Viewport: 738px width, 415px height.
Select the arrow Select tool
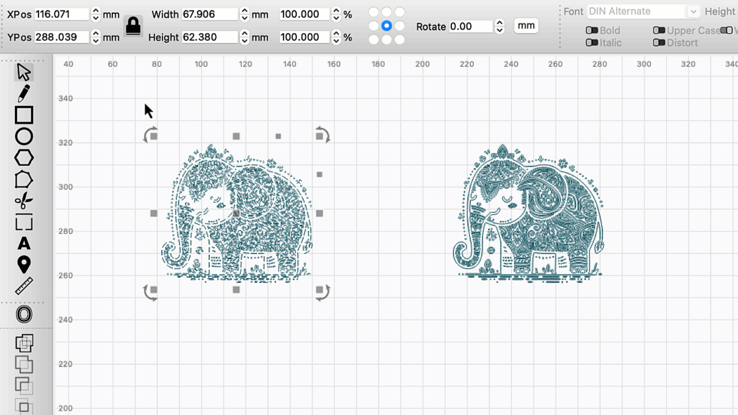[x=24, y=73]
